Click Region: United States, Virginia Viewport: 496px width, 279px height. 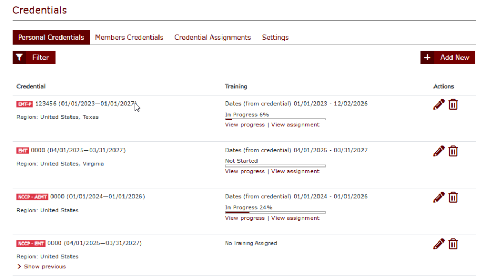[60, 164]
